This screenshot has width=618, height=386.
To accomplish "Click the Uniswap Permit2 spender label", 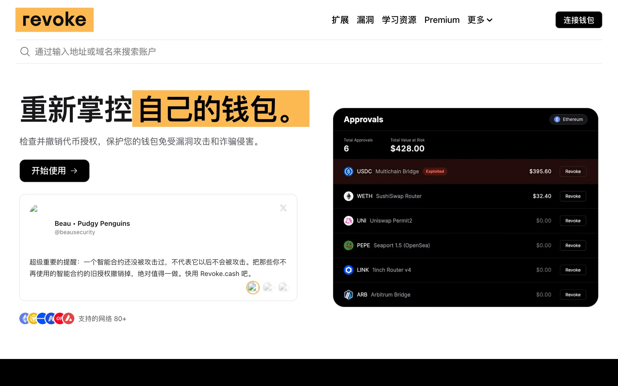I will click(x=391, y=221).
